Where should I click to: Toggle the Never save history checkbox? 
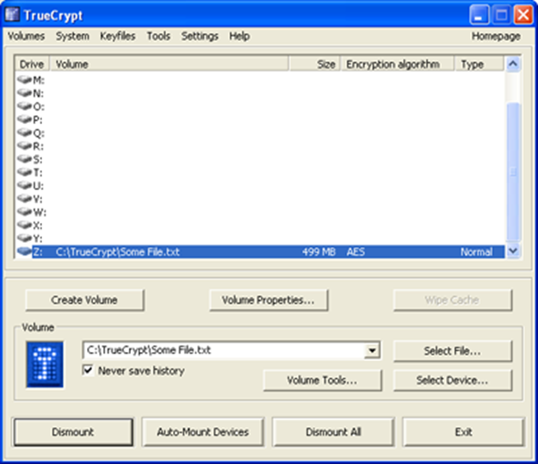pos(88,370)
